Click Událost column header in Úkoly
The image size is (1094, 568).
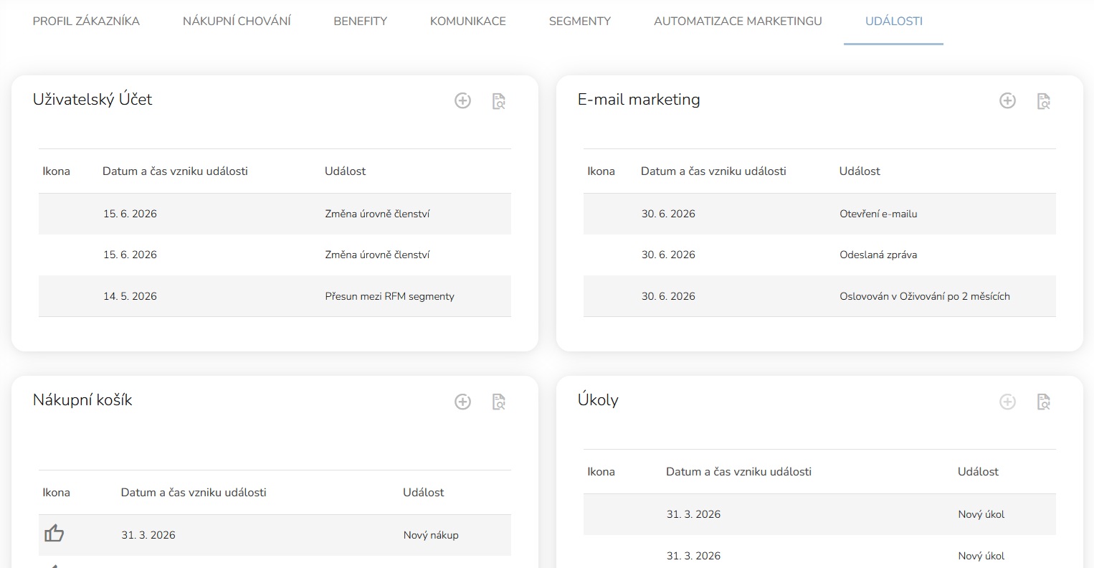[x=978, y=472]
